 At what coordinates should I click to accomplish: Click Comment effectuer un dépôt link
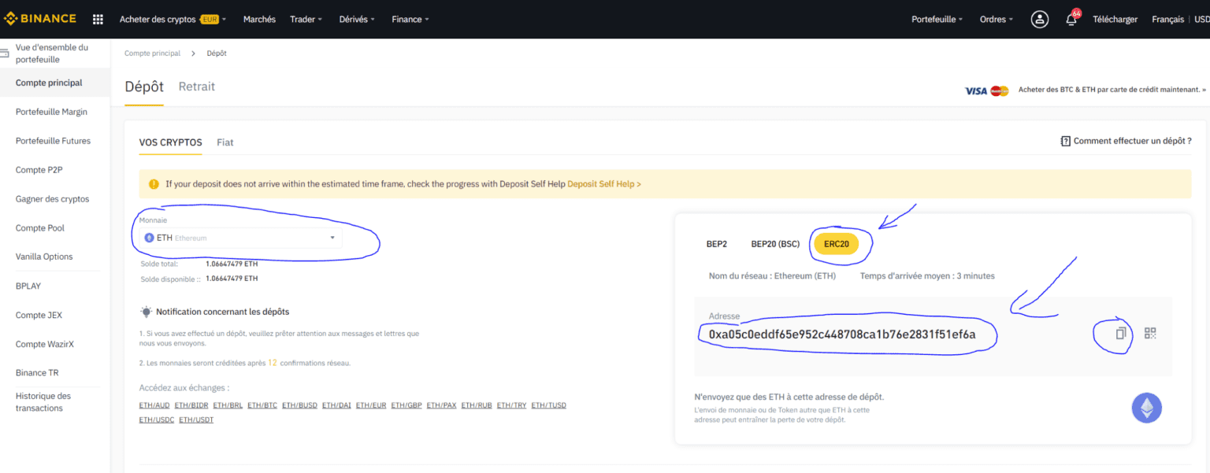coord(1132,141)
